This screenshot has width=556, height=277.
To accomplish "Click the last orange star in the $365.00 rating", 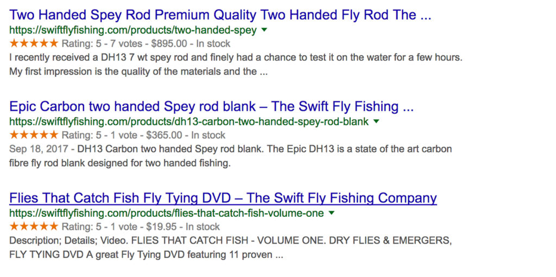I will pyautogui.click(x=53, y=135).
